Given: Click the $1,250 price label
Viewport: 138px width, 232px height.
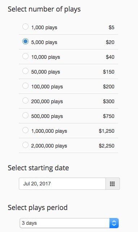Looking at the screenshot, I should coord(107,131).
